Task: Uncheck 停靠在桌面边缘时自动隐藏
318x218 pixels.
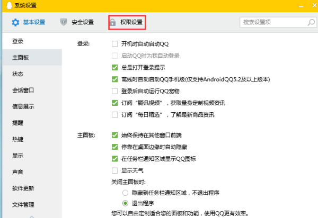Action: click(x=115, y=147)
